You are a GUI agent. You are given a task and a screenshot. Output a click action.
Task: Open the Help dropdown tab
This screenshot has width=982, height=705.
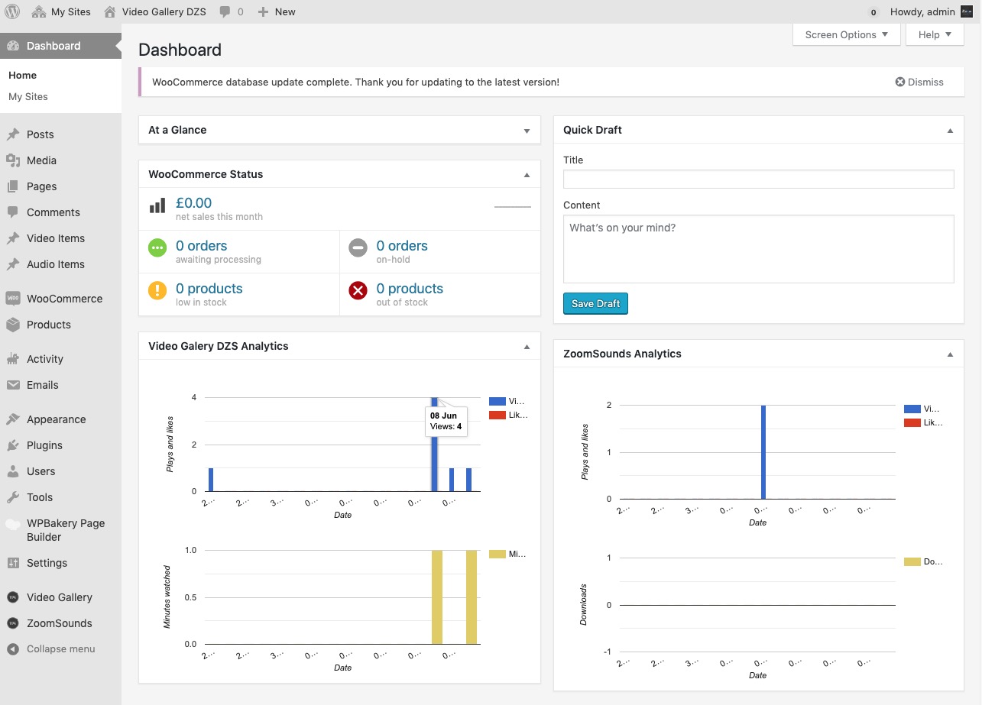935,34
